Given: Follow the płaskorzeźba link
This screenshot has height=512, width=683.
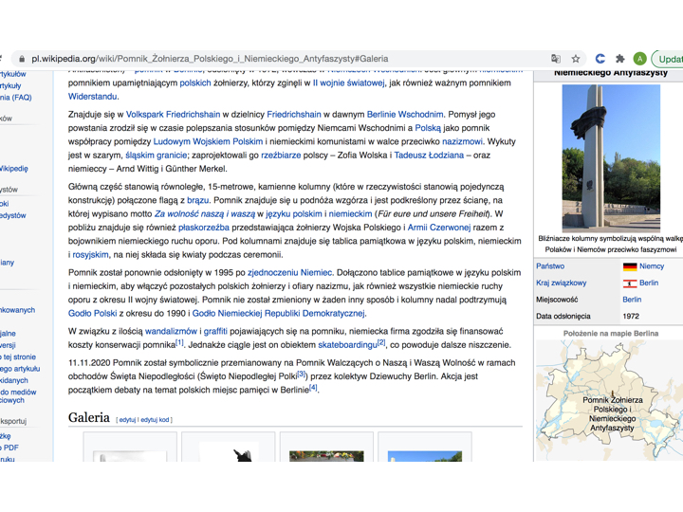Looking at the screenshot, I should tap(203, 228).
